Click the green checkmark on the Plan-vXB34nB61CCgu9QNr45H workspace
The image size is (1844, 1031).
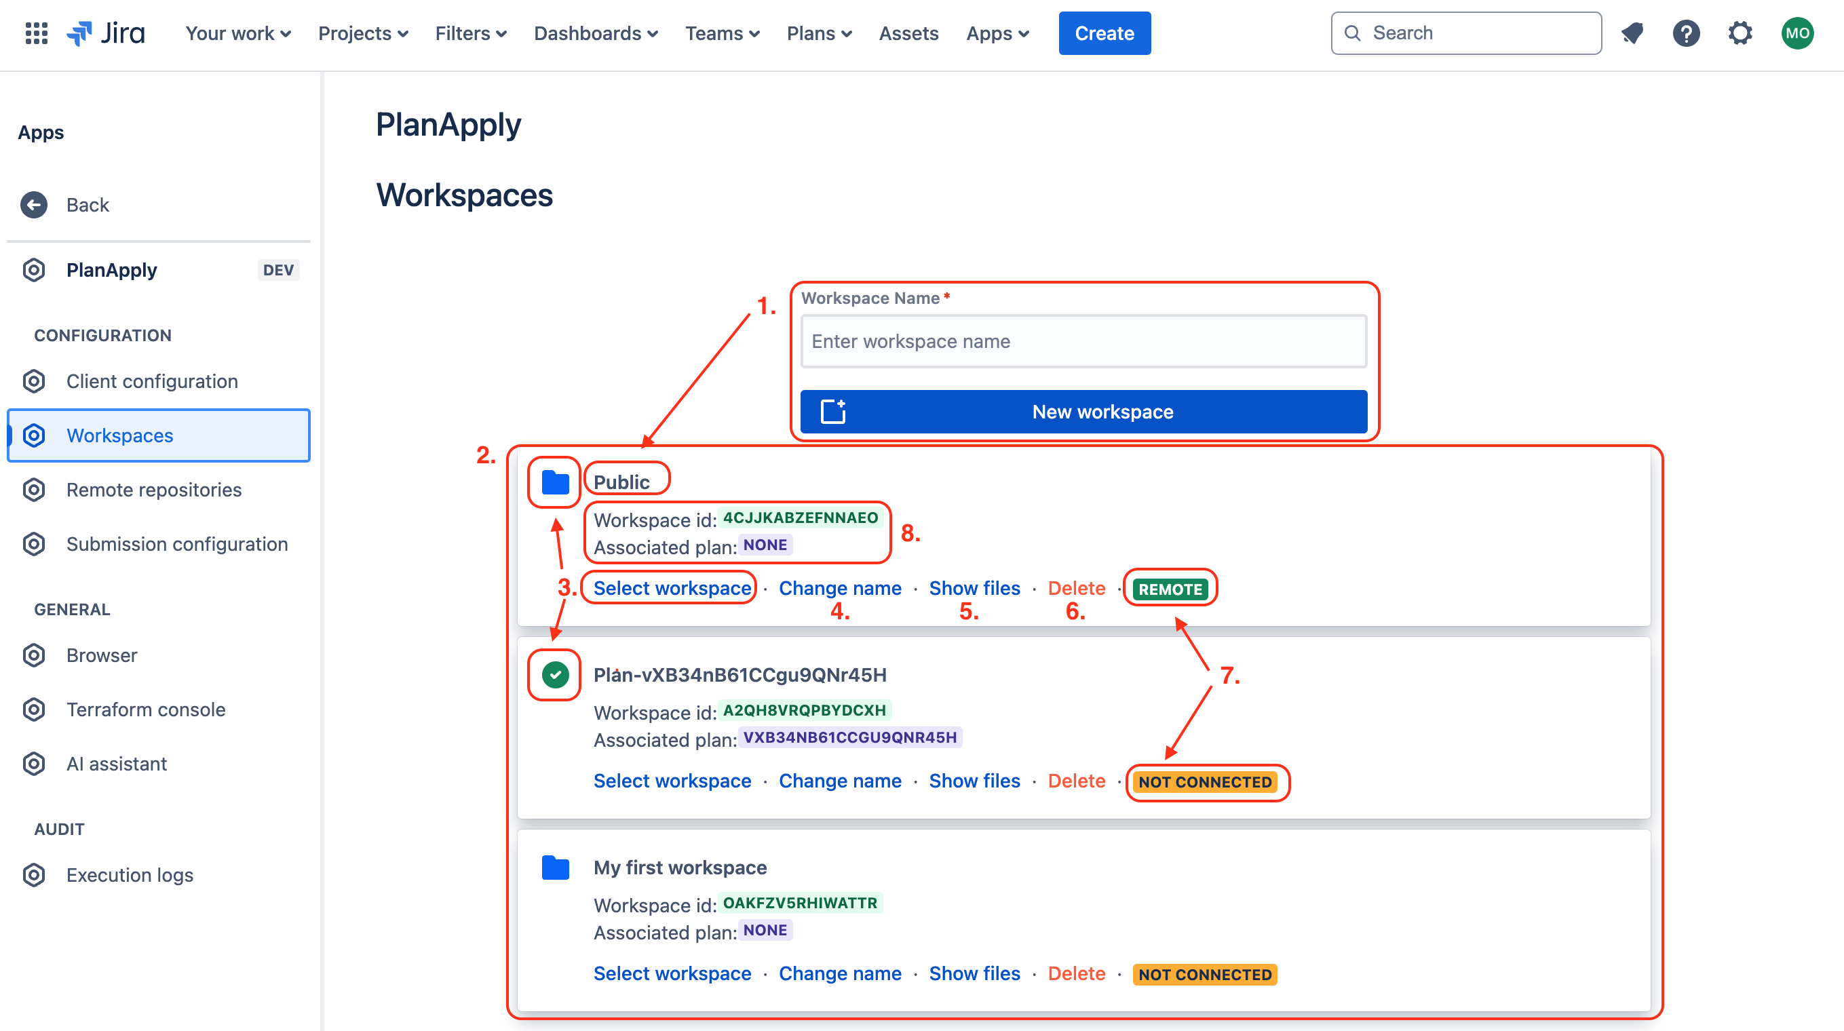[555, 675]
